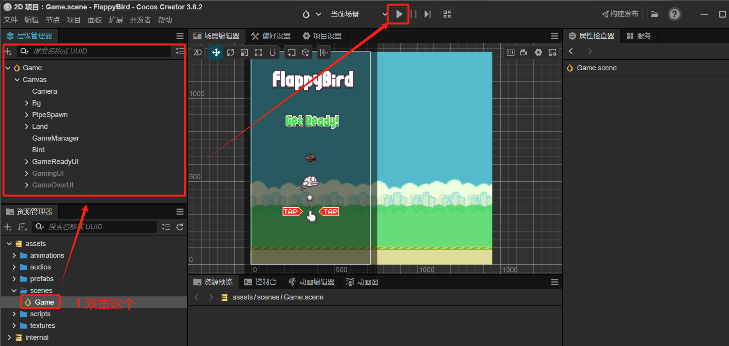
Task: Expand the prefabs folder
Action: [14, 279]
